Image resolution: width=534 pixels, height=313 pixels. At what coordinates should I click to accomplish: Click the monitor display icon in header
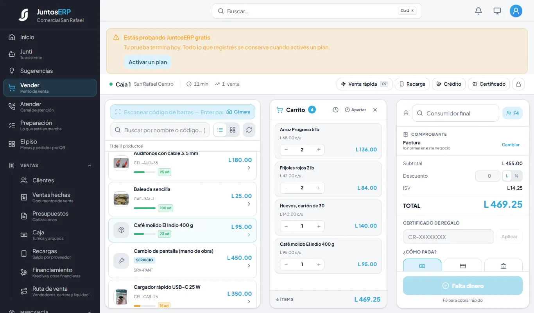tap(497, 11)
